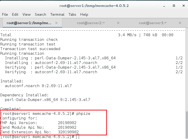The width and height of the screenshot is (188, 139).
Task: Open the Tabs menu
Action: click(72, 15)
